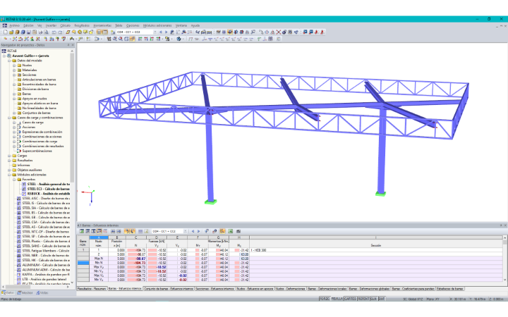Image resolution: width=508 pixels, height=317 pixels.
Task: Open the Módulos adicionales menu
Action: (157, 25)
